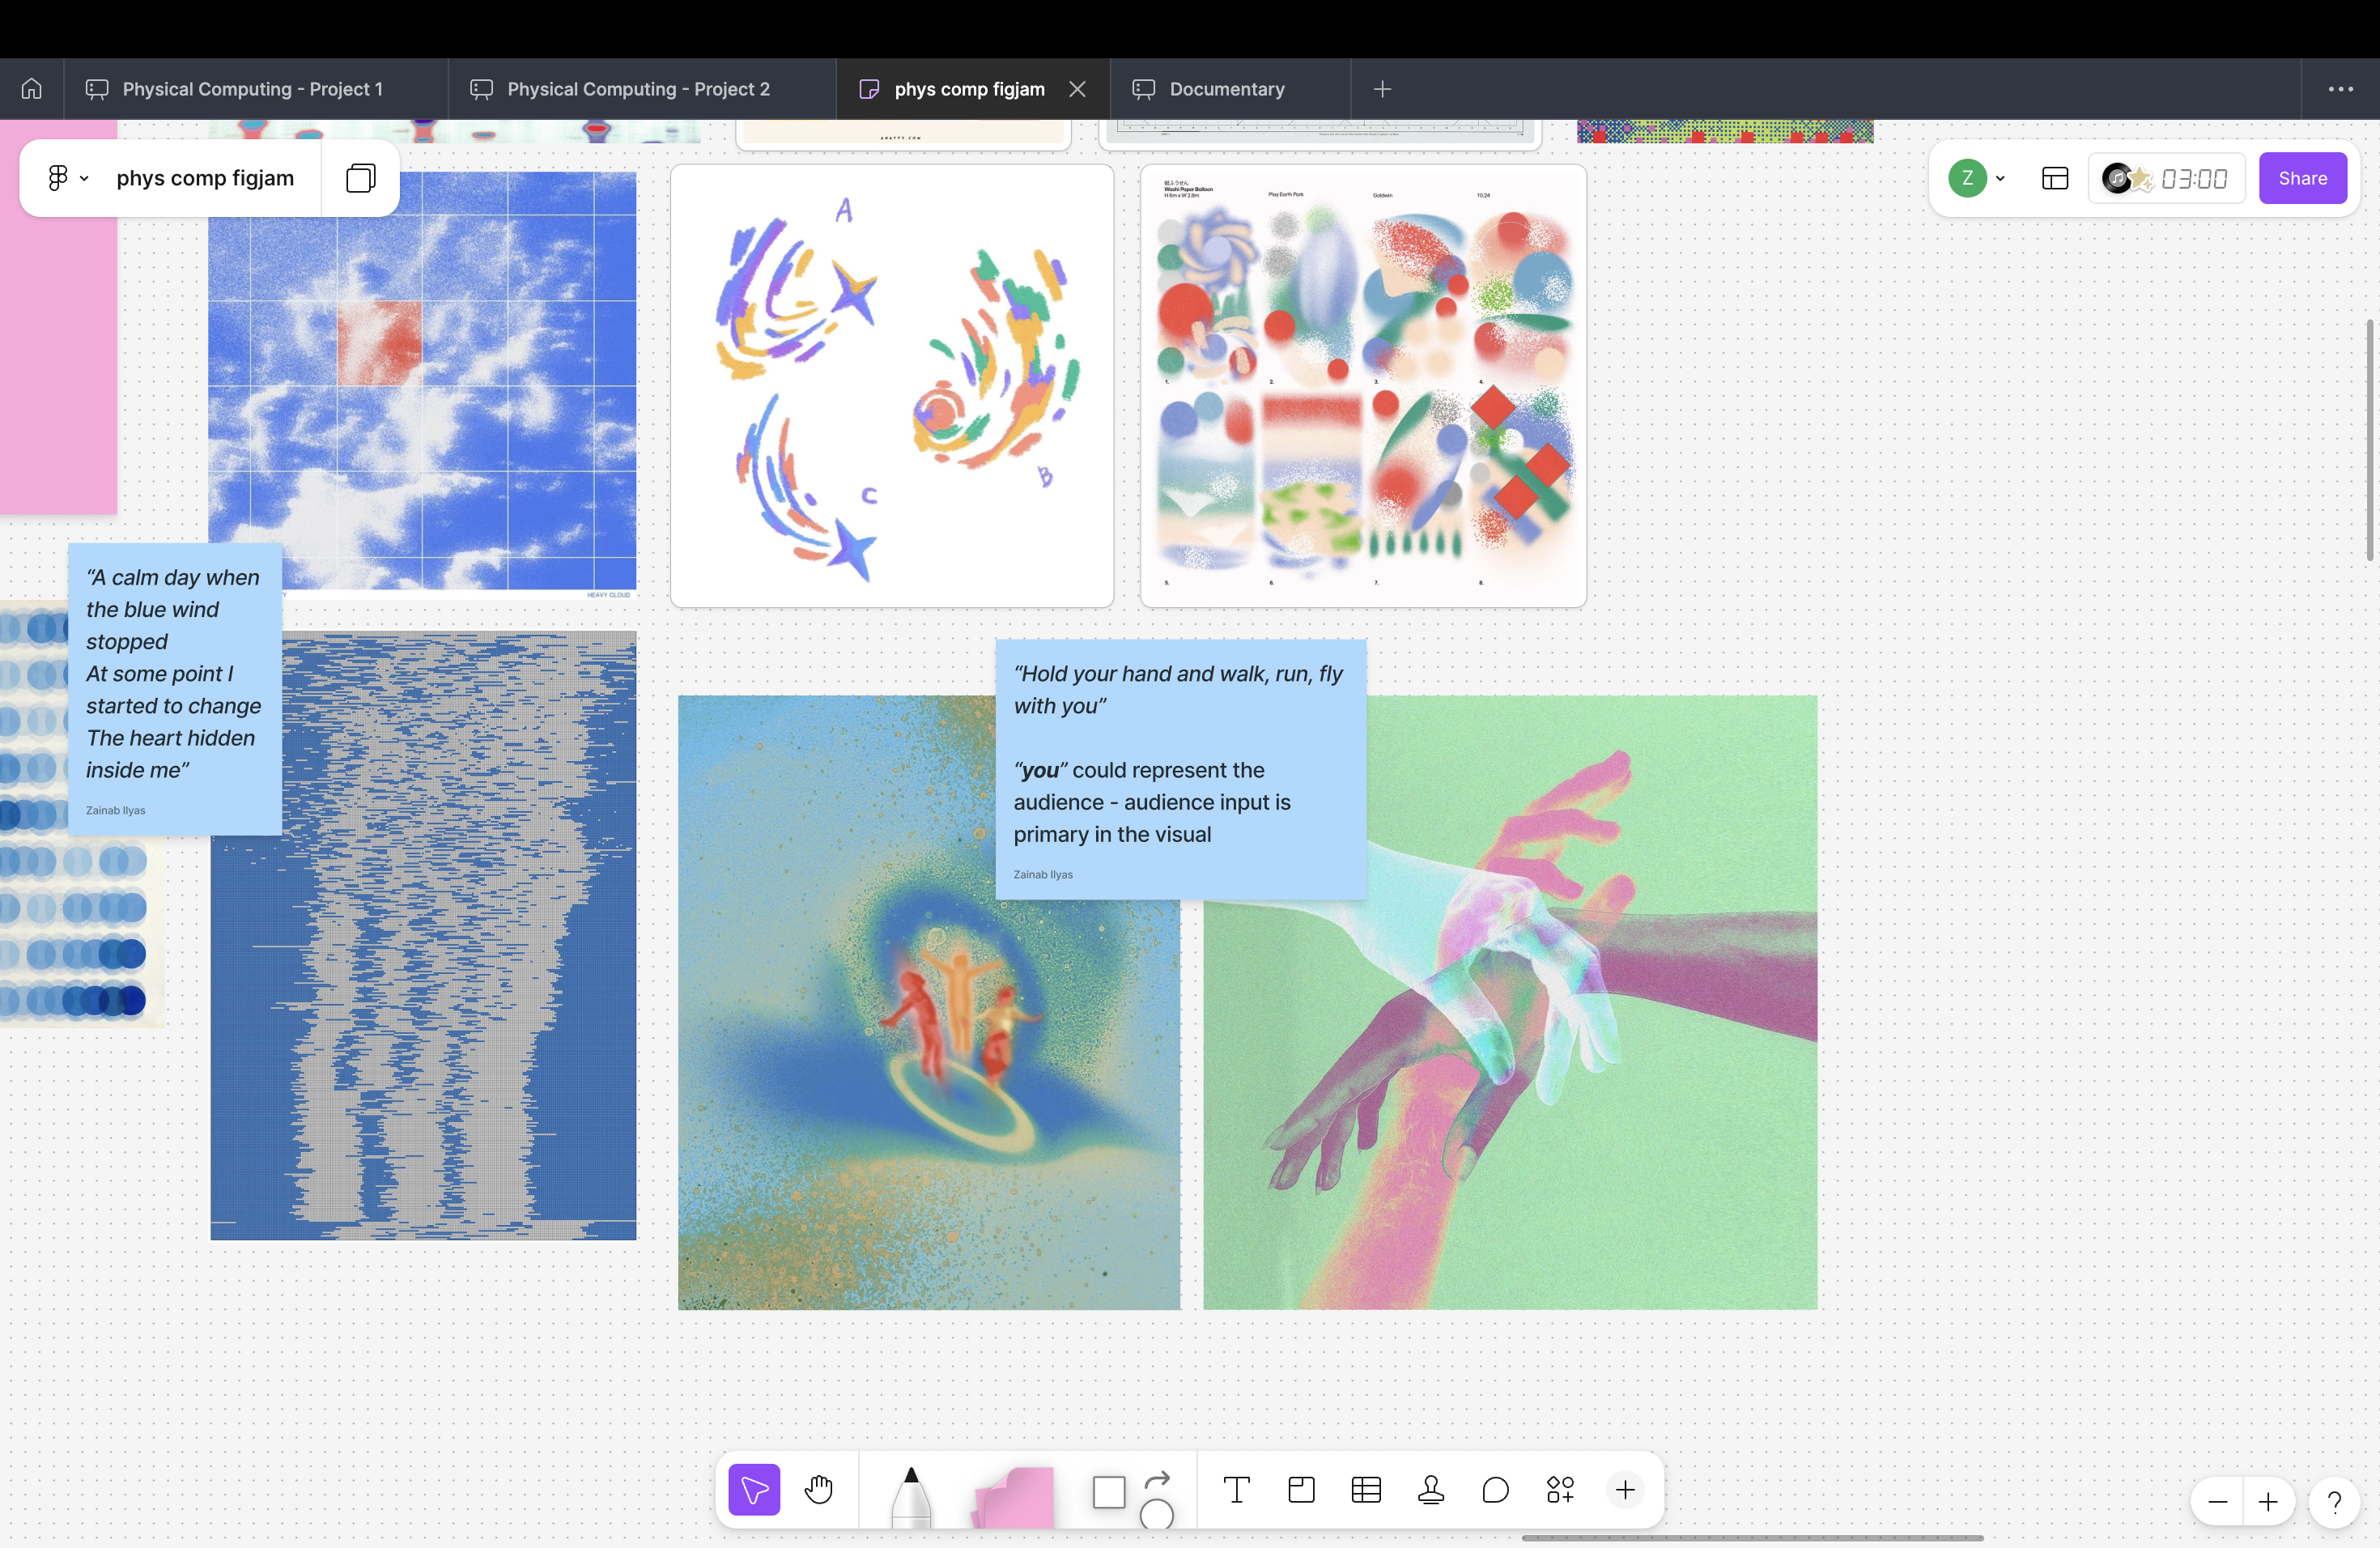Switch to the Documentary tab

[1226, 89]
